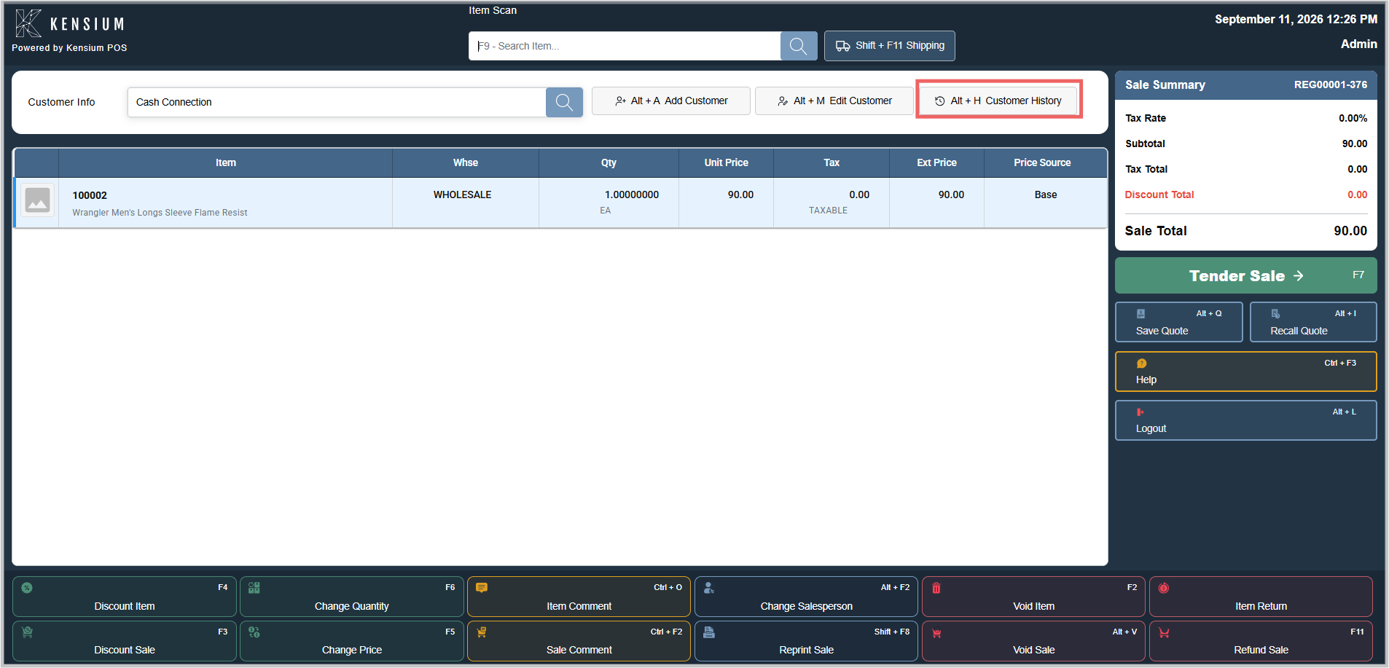Click the shipping truck icon

[842, 46]
